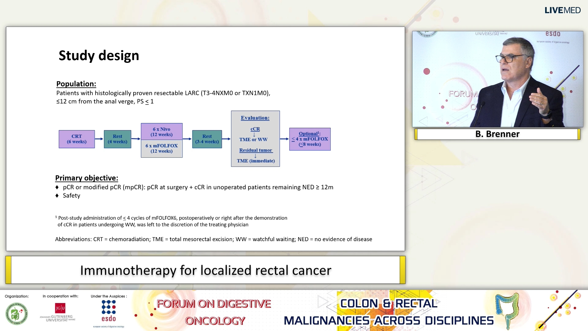Click the Primary objective heading

(87, 178)
